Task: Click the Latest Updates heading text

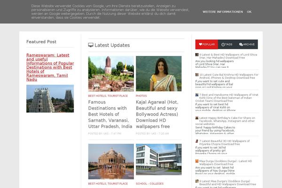Action: [x=112, y=45]
